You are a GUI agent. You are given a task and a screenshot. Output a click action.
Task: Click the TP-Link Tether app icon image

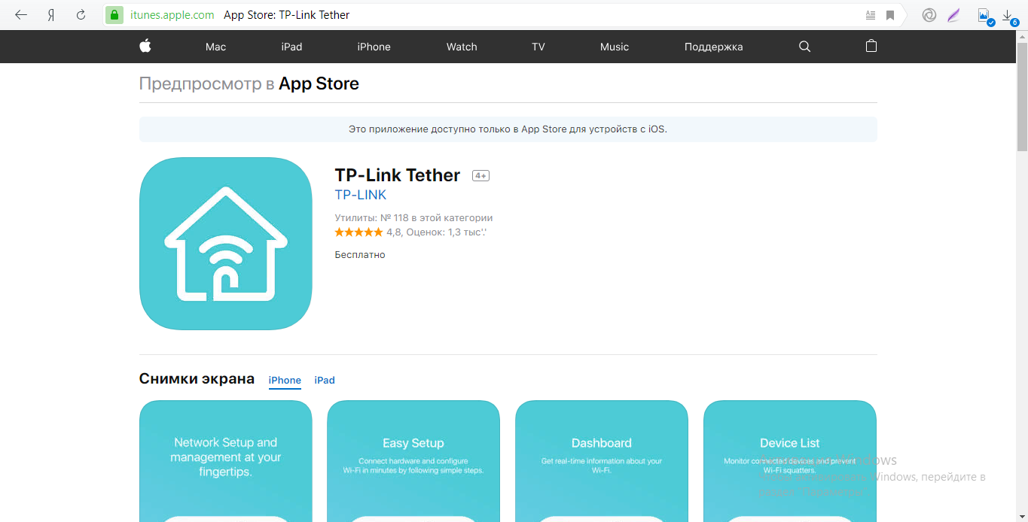coord(226,244)
